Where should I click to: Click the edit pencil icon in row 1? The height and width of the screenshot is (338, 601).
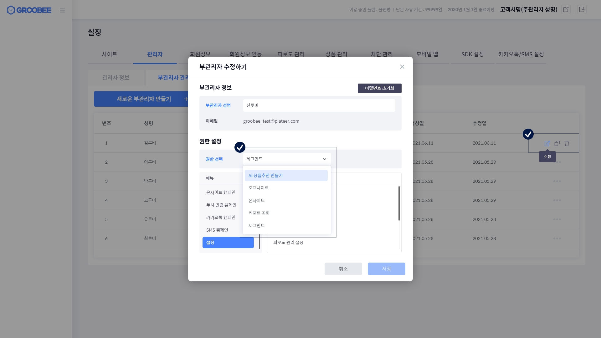pos(547,143)
